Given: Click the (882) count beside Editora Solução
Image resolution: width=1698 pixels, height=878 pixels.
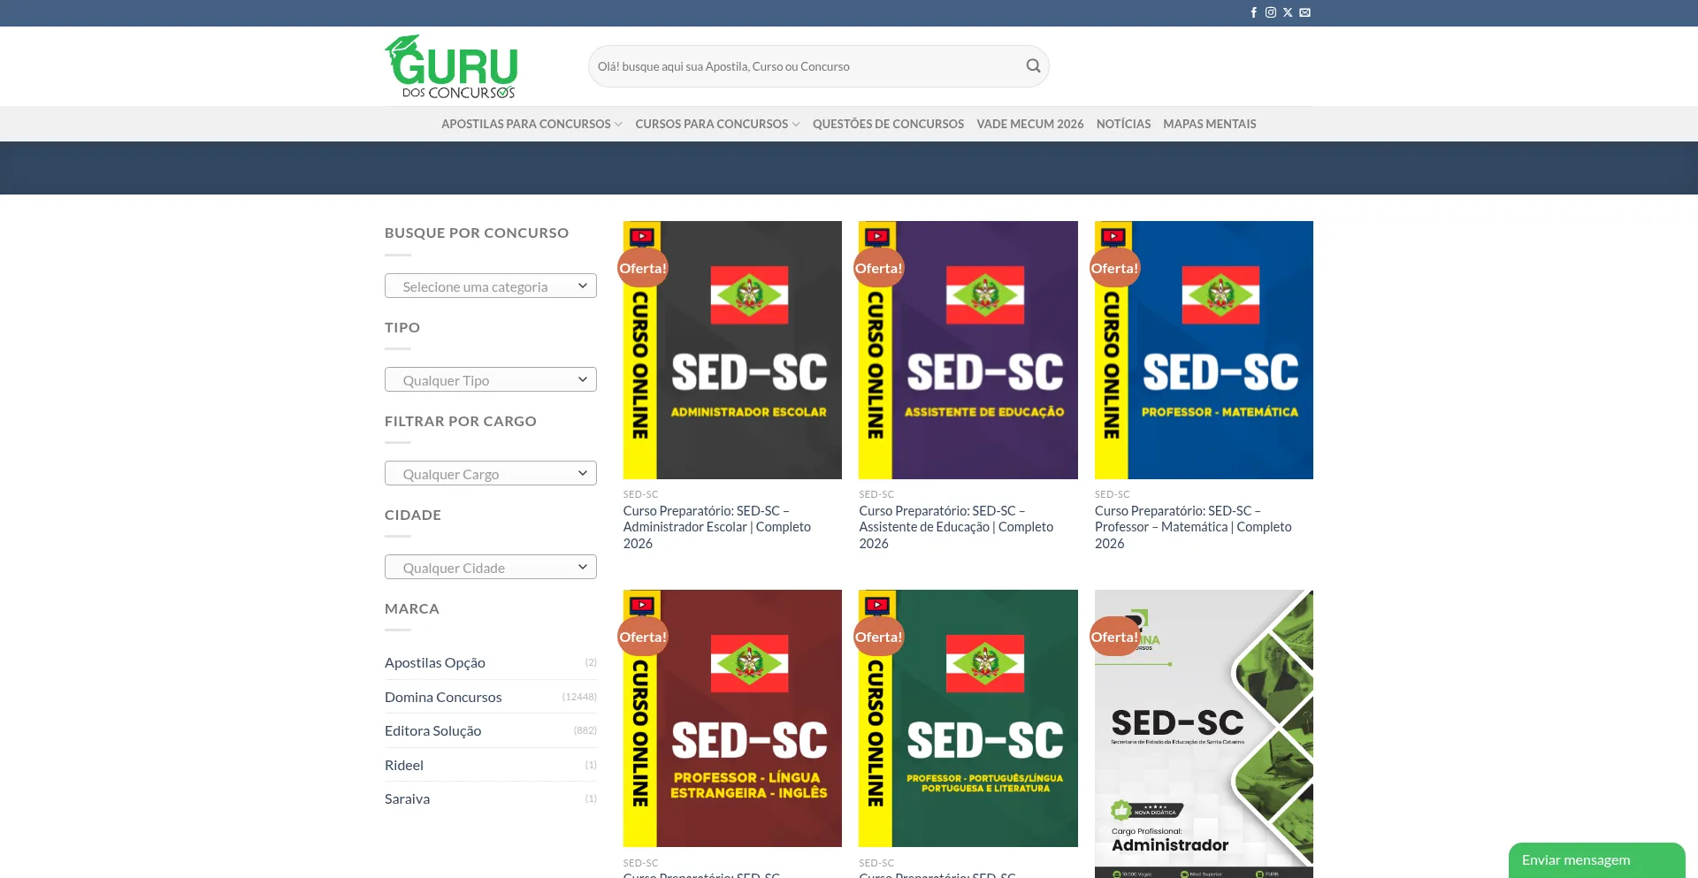Looking at the screenshot, I should click(585, 730).
